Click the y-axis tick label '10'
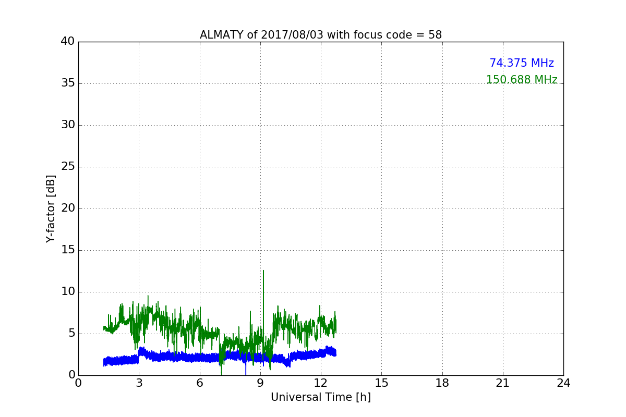The image size is (626, 417). [x=68, y=292]
